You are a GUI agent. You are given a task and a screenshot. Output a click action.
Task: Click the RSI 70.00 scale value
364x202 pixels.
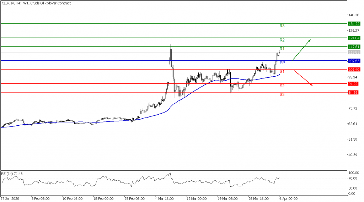point(353,178)
